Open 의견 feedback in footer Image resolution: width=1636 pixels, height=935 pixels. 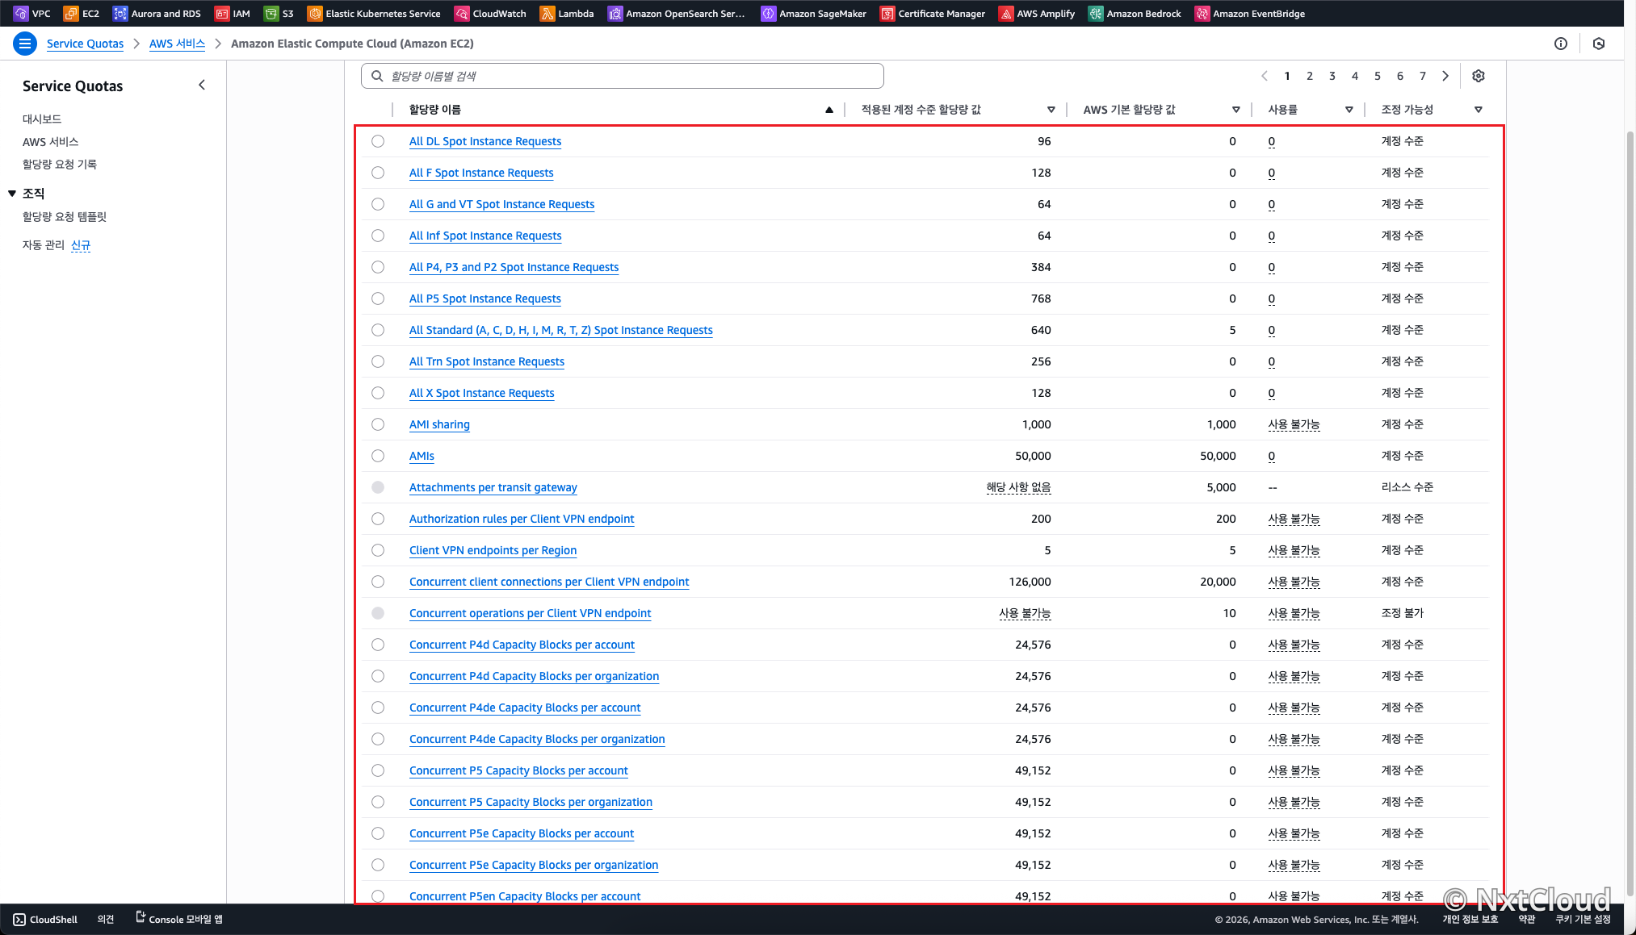(x=106, y=920)
